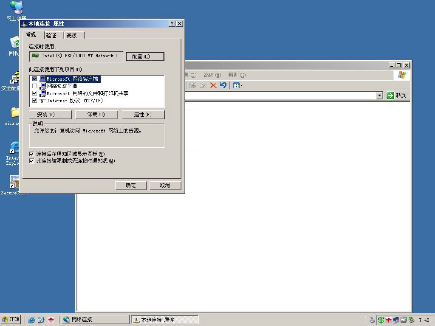Select the Internet 协议 (TCP/IP) item icon
The image size is (435, 326).
(43, 100)
